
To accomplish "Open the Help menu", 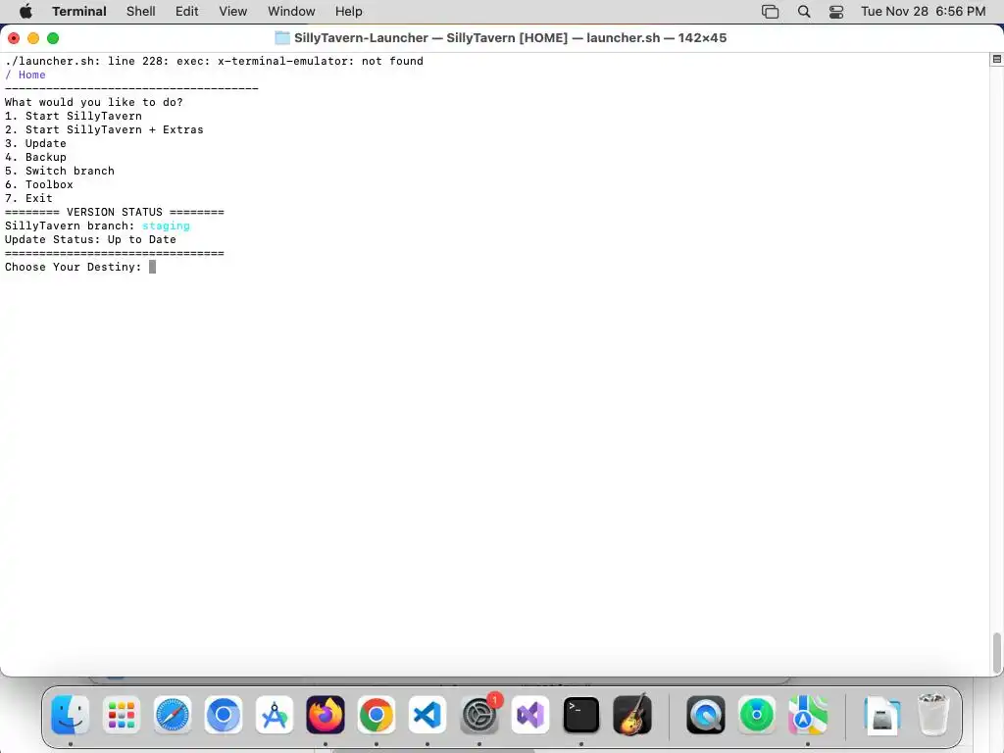I will (x=349, y=12).
